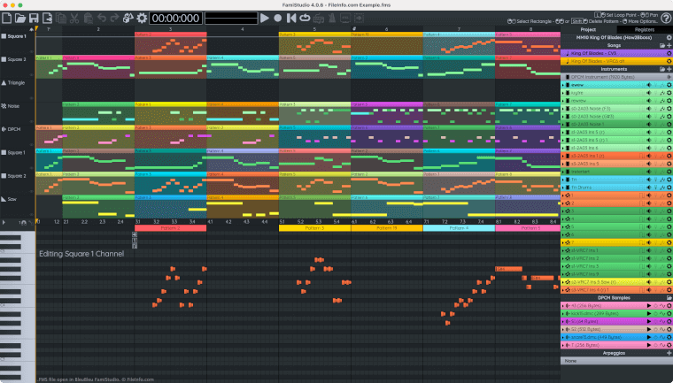673x383 pixels.
Task: Click the Export icon in toolbar
Action: tap(47, 18)
